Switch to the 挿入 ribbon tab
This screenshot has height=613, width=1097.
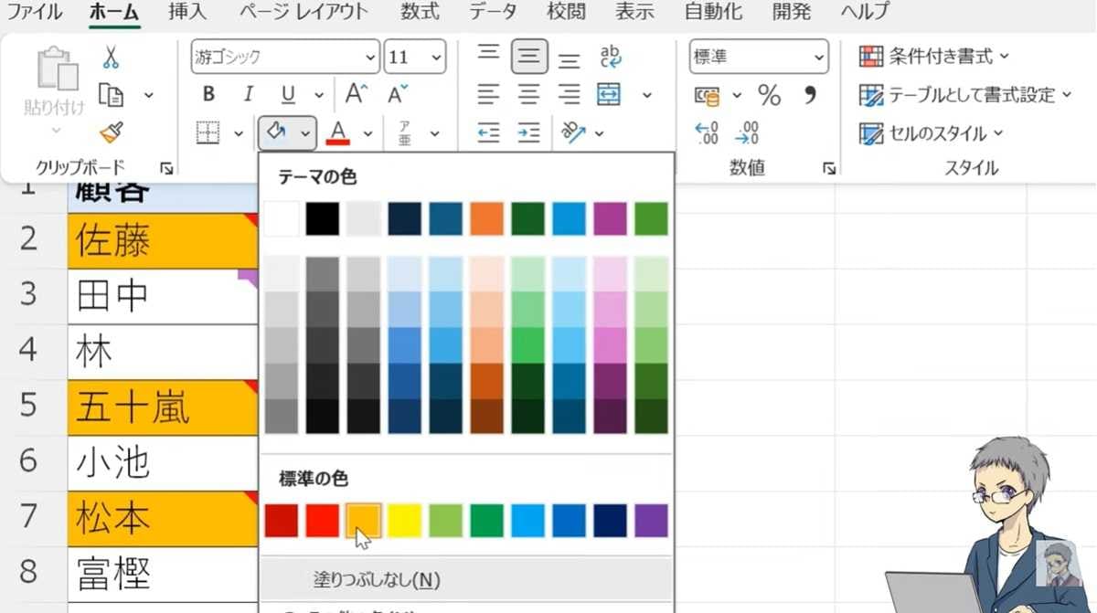point(186,12)
